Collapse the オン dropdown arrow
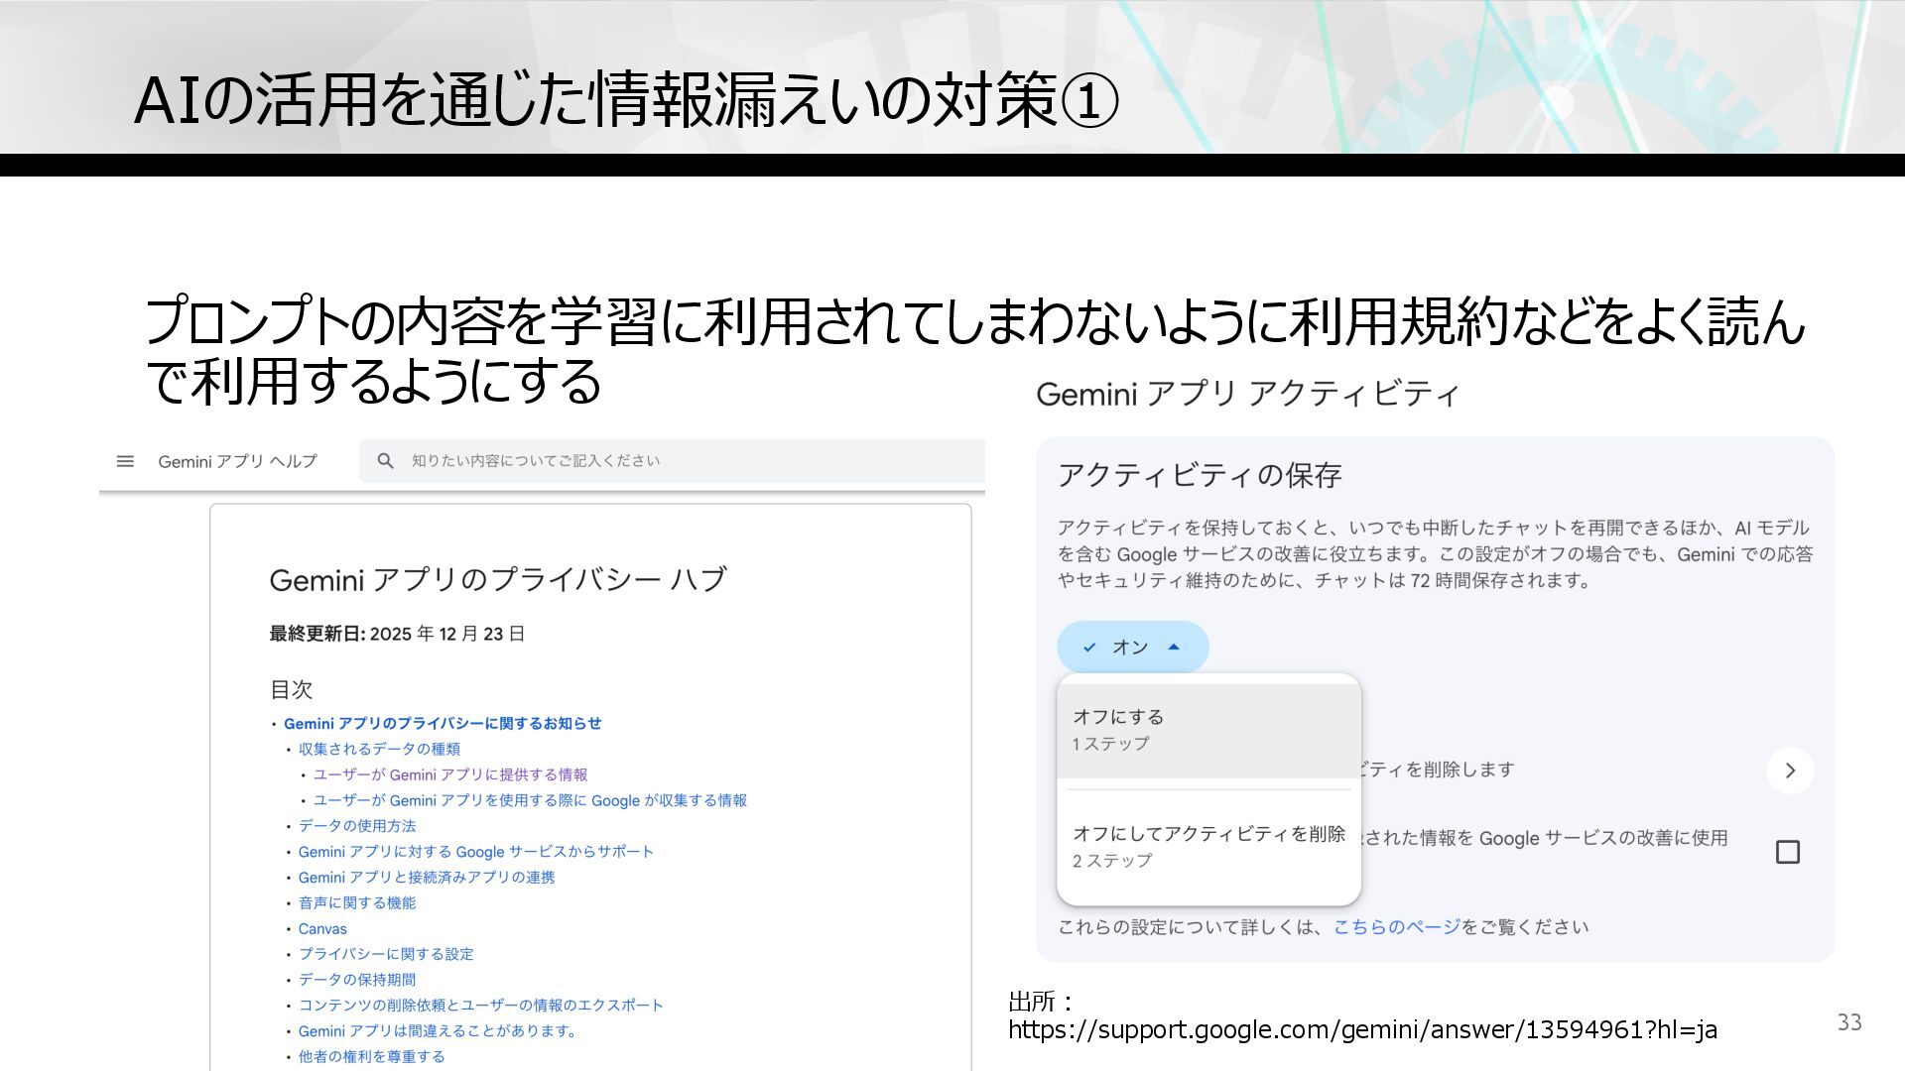 (1174, 648)
